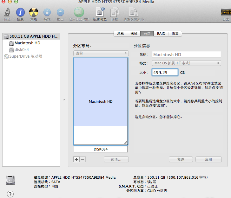231x198 pixels.
Task: Click the 连接总线 SATA text
Action: click(47, 182)
